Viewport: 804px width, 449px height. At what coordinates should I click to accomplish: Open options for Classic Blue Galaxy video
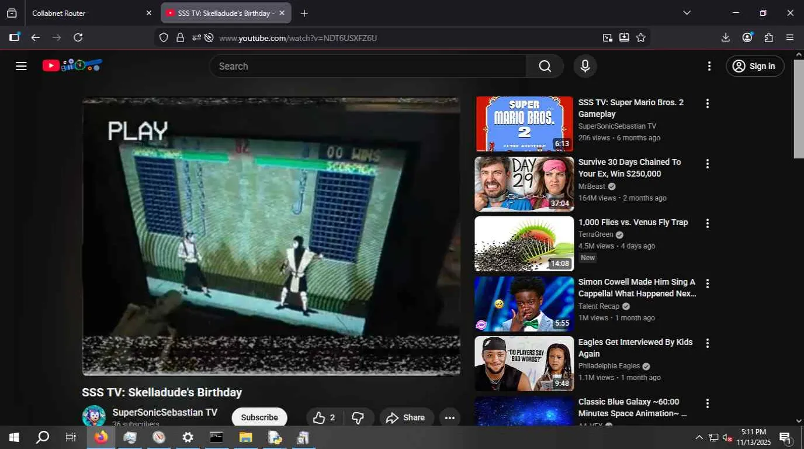tap(708, 403)
